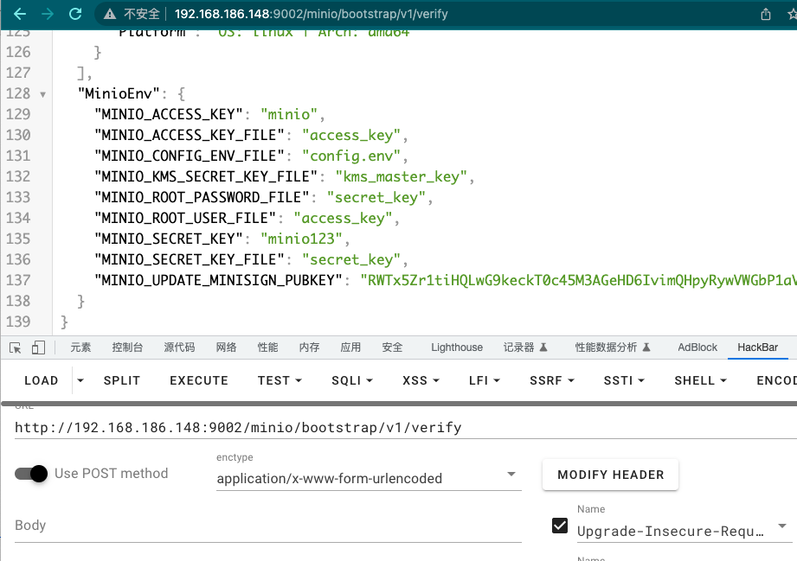Click the "MinioEnv" key name
This screenshot has height=561, width=797.
(x=119, y=93)
